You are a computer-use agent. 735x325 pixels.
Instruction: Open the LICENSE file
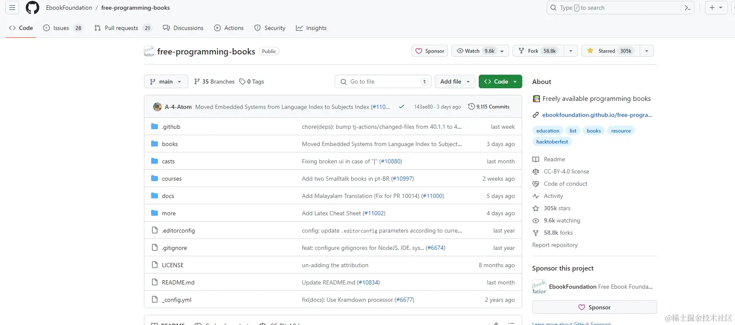(x=173, y=265)
